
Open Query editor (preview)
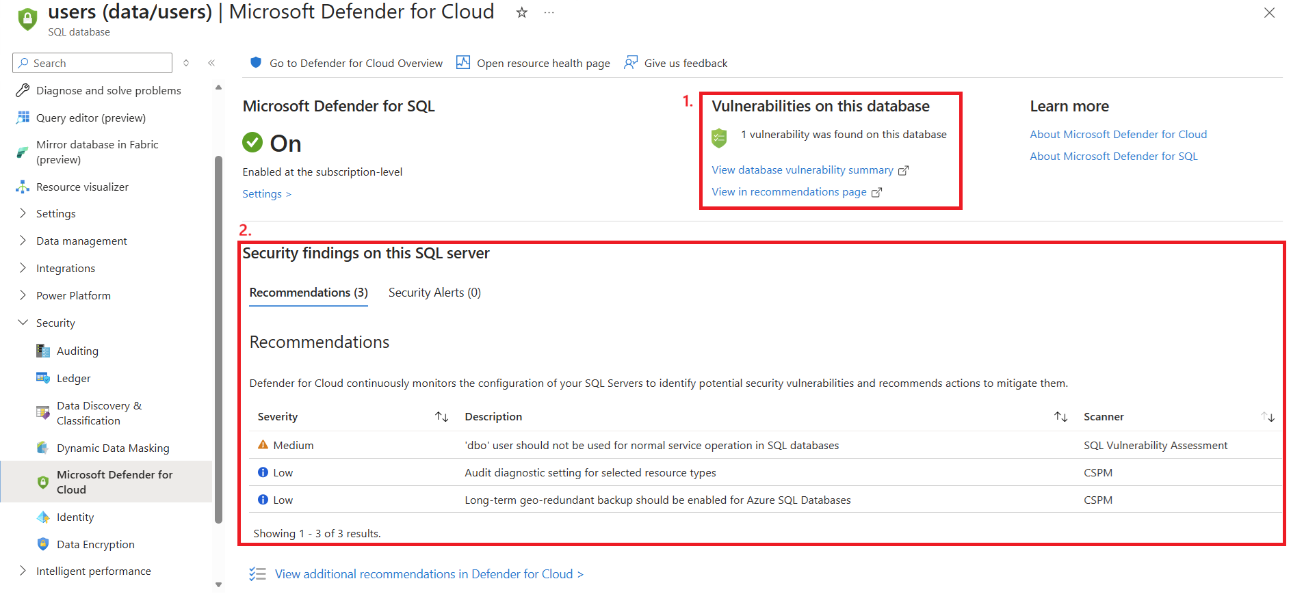[x=90, y=118]
